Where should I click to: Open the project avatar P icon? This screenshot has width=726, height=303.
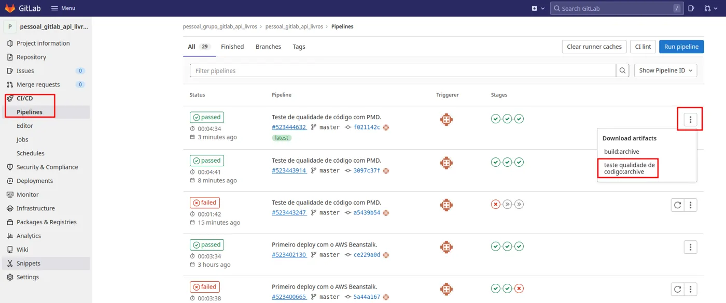coord(10,26)
